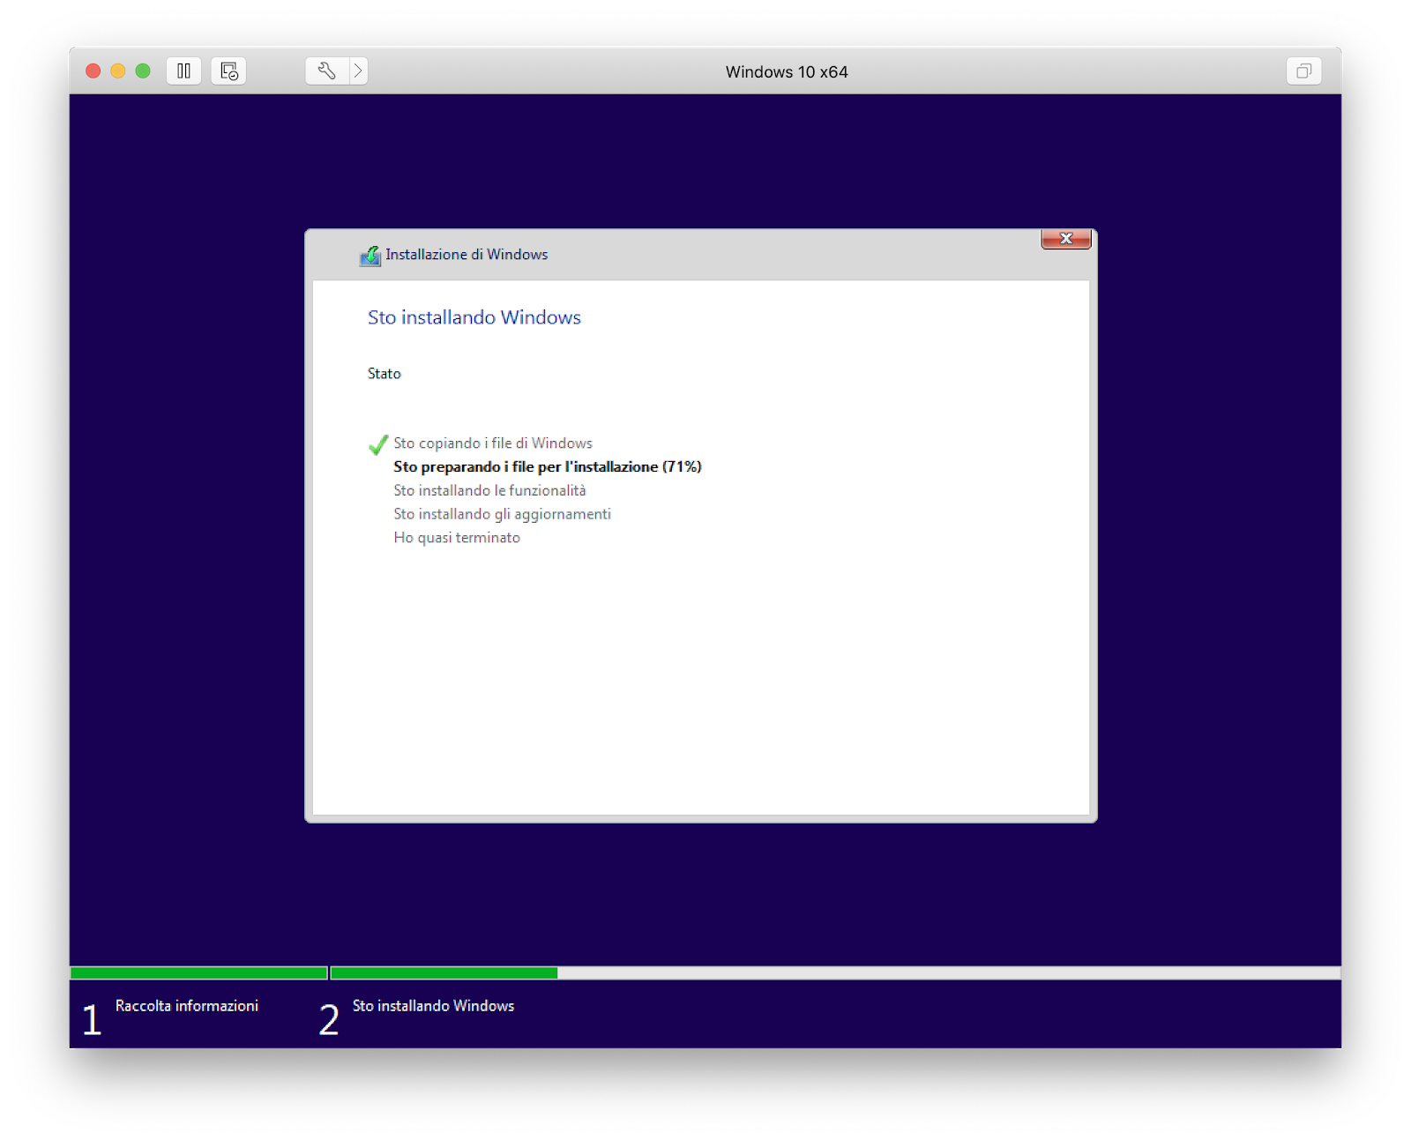Click the green checkmark next to copying files

coord(378,444)
